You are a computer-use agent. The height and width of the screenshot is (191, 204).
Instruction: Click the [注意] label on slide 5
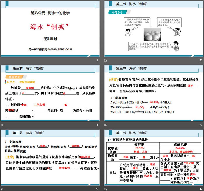(10, 157)
